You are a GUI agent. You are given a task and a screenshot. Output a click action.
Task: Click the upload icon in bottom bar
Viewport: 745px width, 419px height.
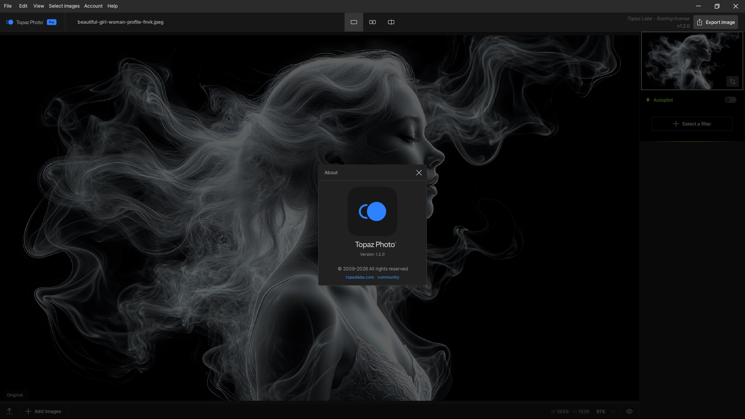(x=9, y=411)
